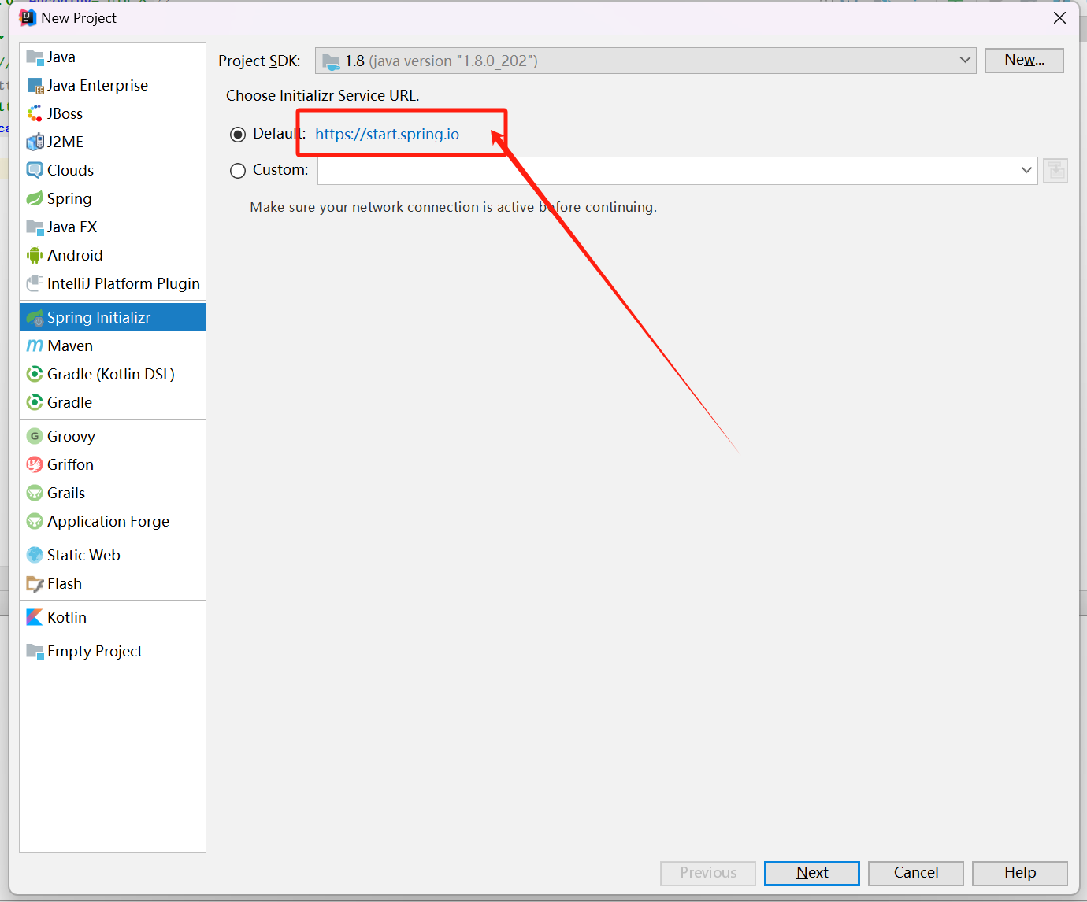Click the Griffon icon

click(x=35, y=464)
